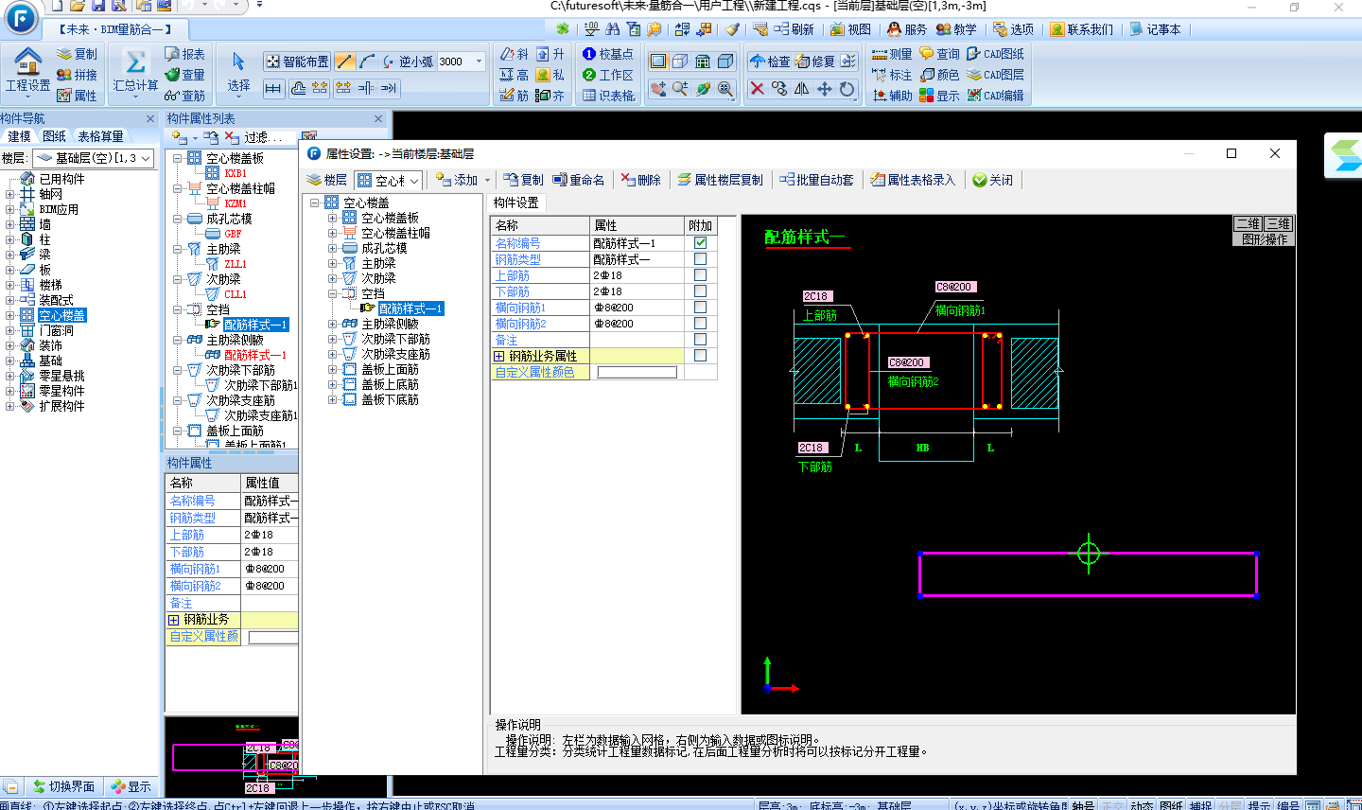The image size is (1362, 810).
Task: Toggle 附加 checkbox for 上部筋 row
Action: [700, 275]
